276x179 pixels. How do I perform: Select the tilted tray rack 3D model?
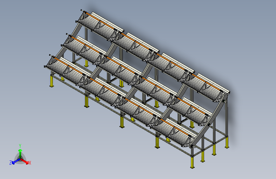137,89
